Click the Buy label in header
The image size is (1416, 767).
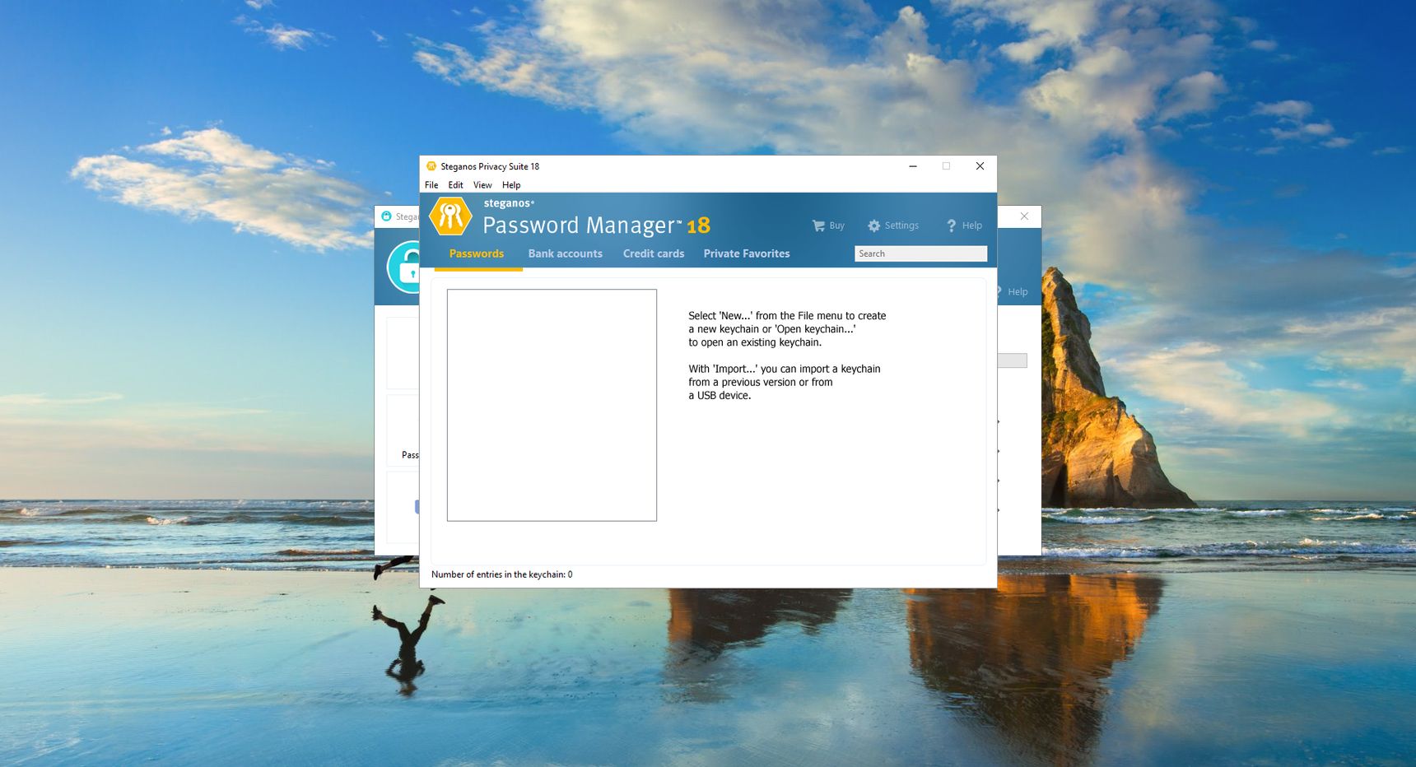pyautogui.click(x=836, y=225)
